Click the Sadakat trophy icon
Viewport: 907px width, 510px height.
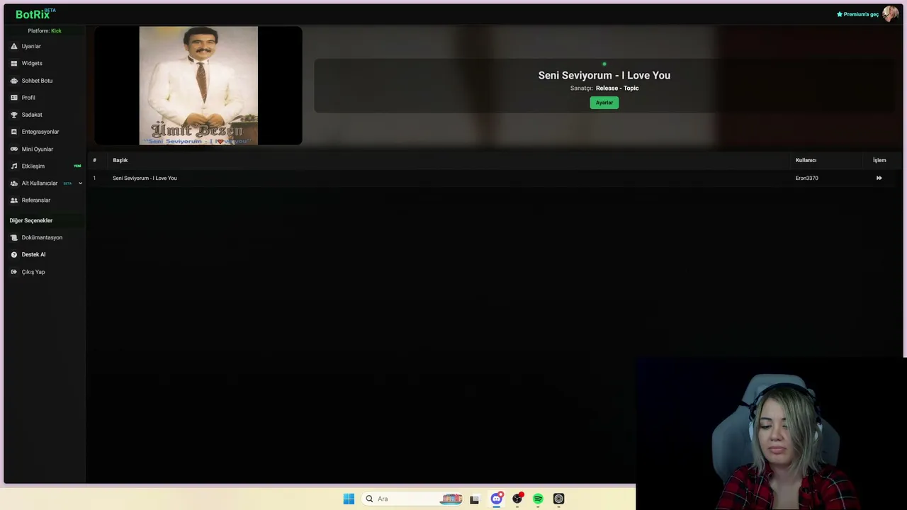coord(13,115)
